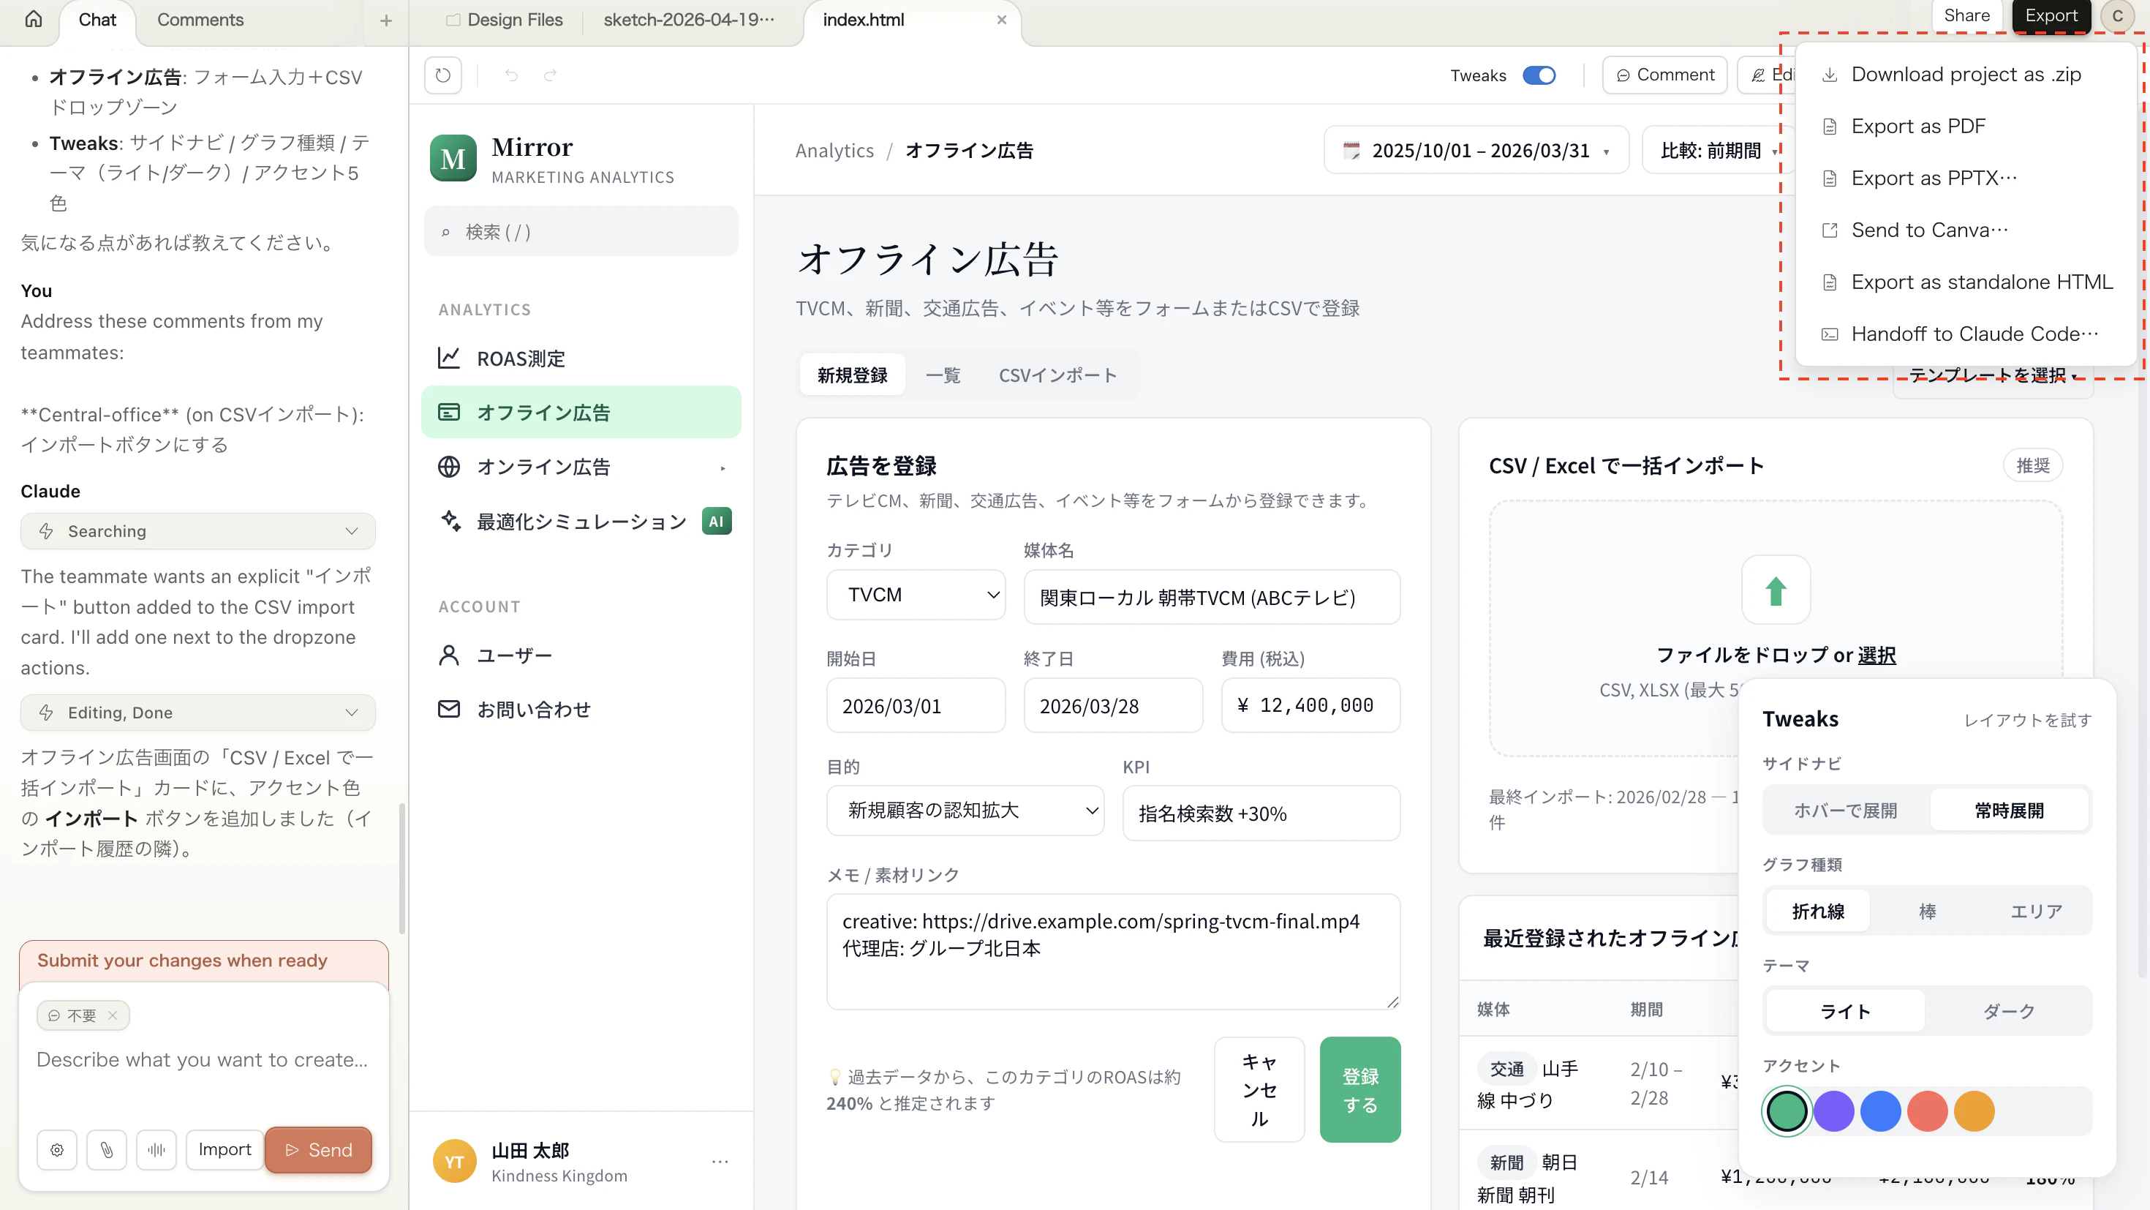
Task: Click the Mirror green M logo
Action: (x=453, y=158)
